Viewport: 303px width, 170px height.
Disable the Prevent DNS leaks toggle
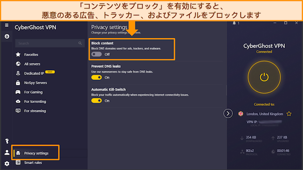click(x=96, y=77)
